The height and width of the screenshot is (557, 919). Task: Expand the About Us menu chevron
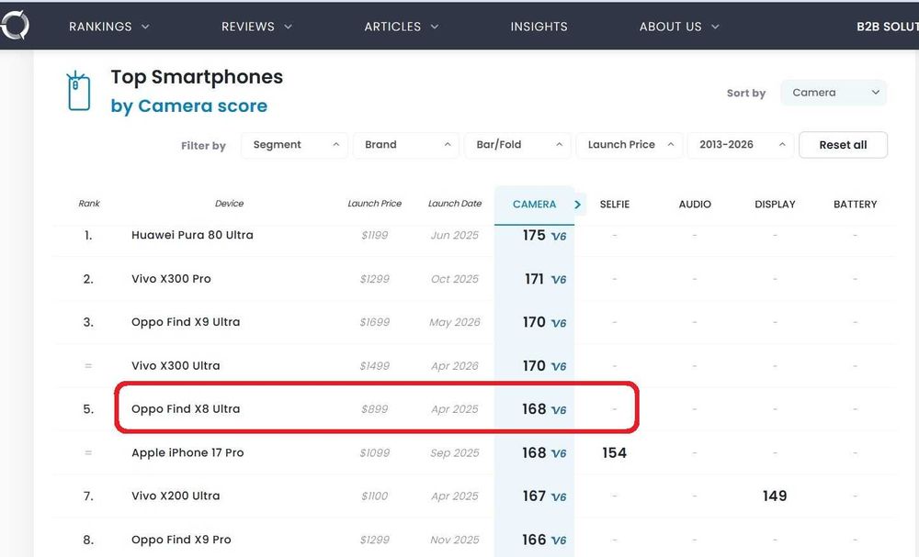click(x=715, y=27)
